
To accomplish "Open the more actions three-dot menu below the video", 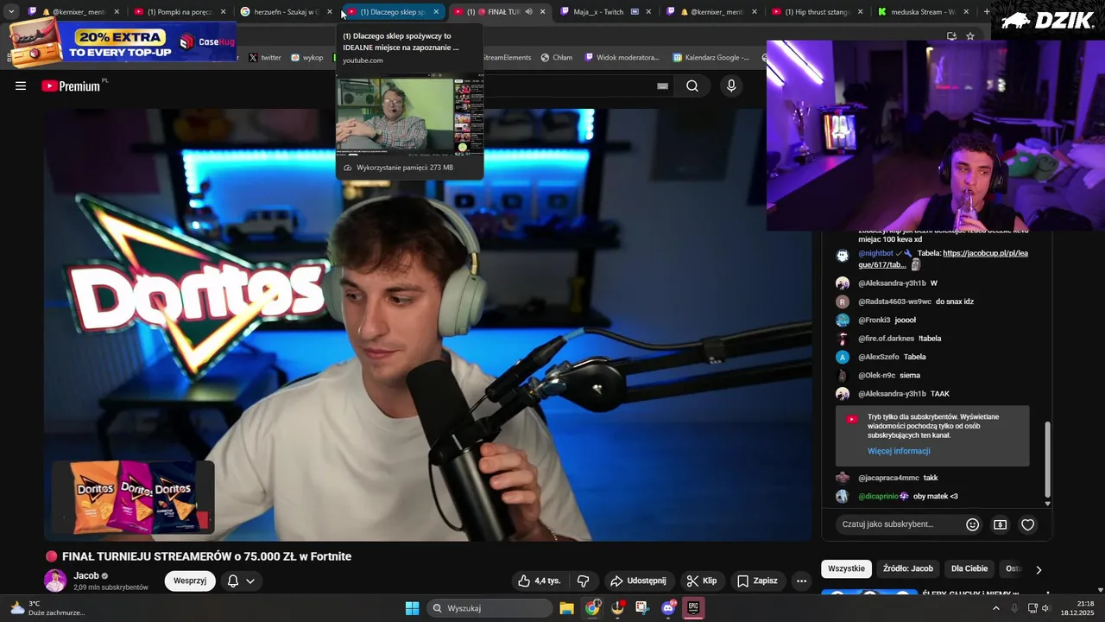I will [801, 581].
